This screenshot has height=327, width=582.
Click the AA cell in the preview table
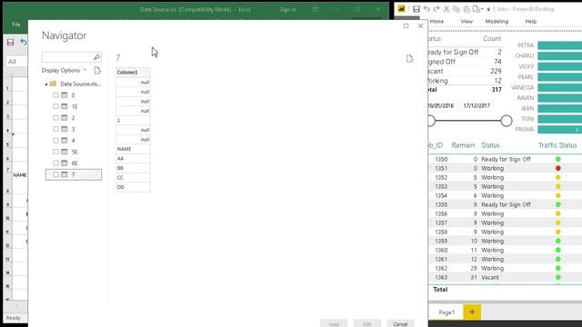pos(133,158)
